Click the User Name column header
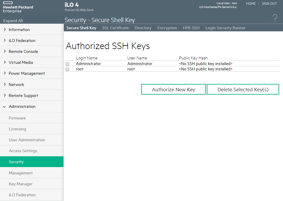 click(137, 58)
